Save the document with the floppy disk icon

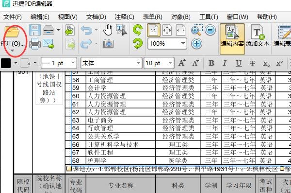point(35,30)
